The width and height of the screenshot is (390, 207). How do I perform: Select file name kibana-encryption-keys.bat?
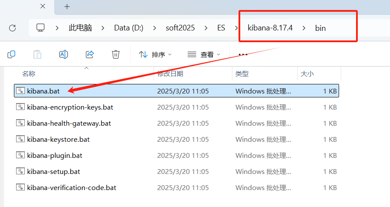tap(70, 107)
